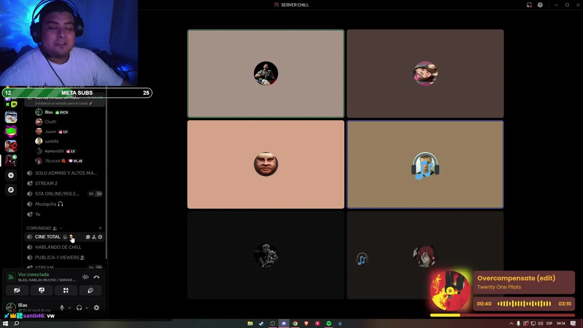The width and height of the screenshot is (583, 328).
Task: Join the Musiquita voice channel
Action: [64, 204]
